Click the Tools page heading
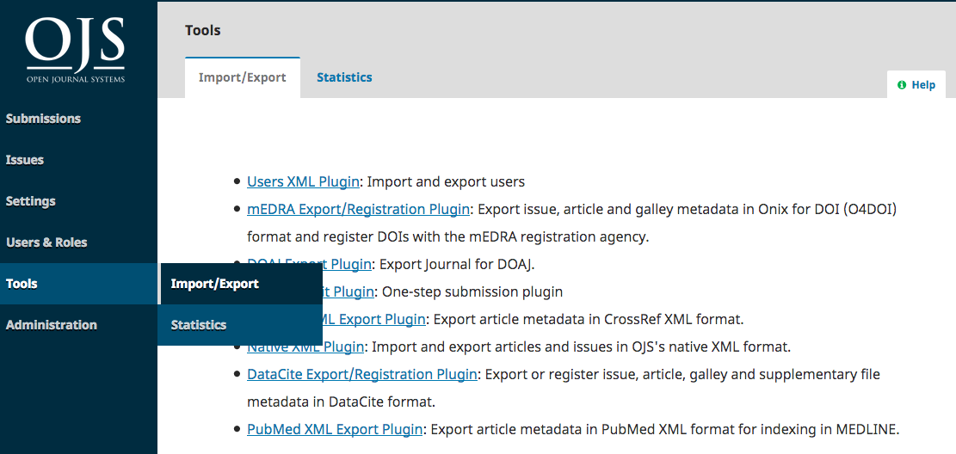Screen dimensions: 956x454 [203, 30]
